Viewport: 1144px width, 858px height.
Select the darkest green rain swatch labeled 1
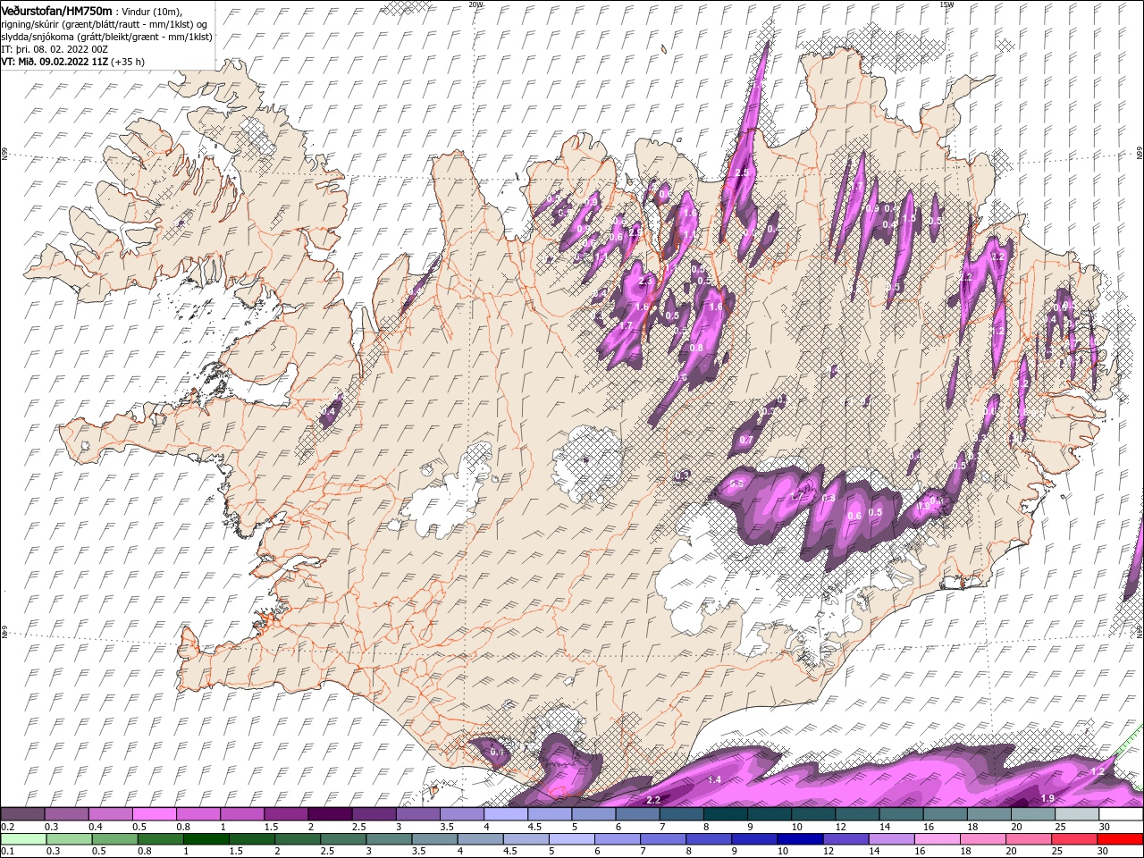pyautogui.click(x=205, y=839)
